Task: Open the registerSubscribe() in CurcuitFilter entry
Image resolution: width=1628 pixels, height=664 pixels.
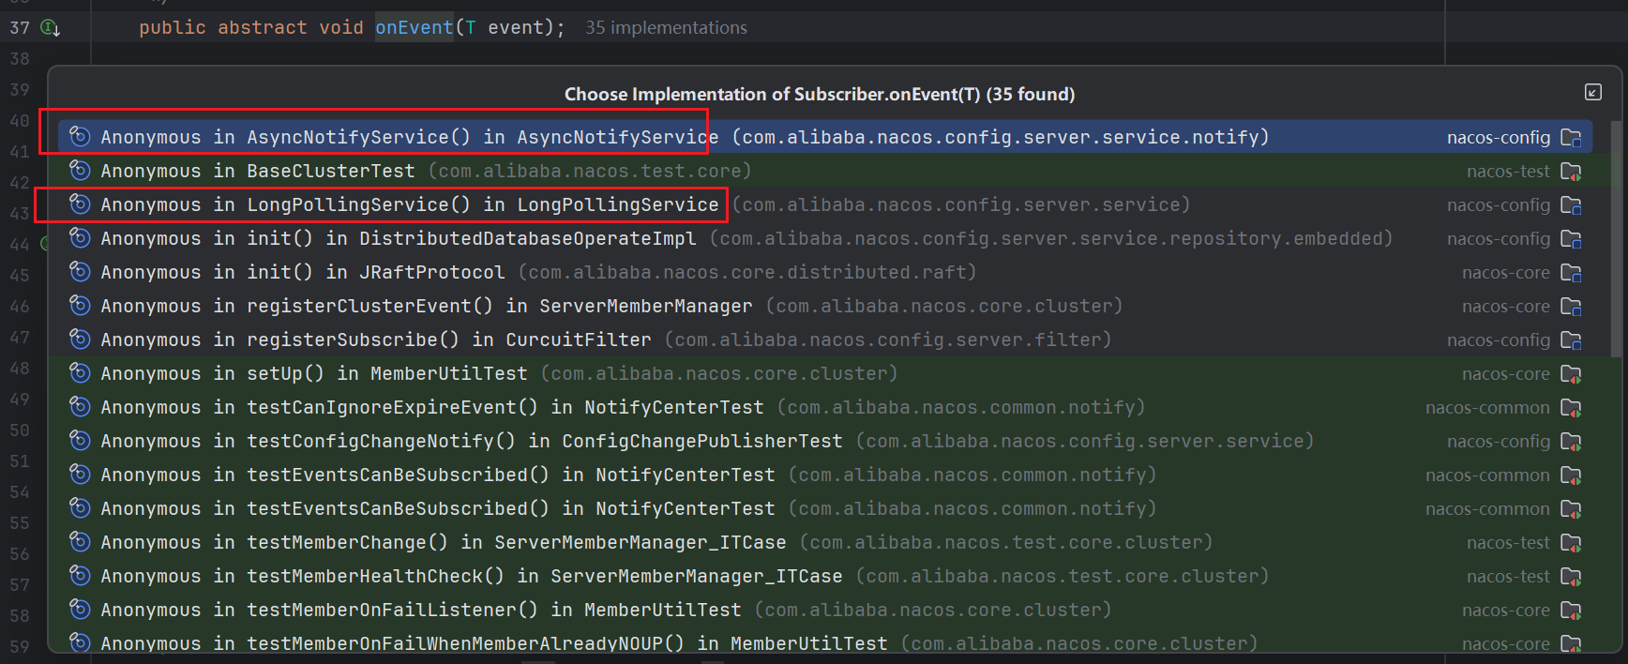Action: tap(375, 340)
